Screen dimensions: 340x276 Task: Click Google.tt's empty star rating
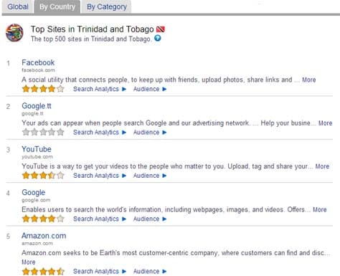(43, 132)
